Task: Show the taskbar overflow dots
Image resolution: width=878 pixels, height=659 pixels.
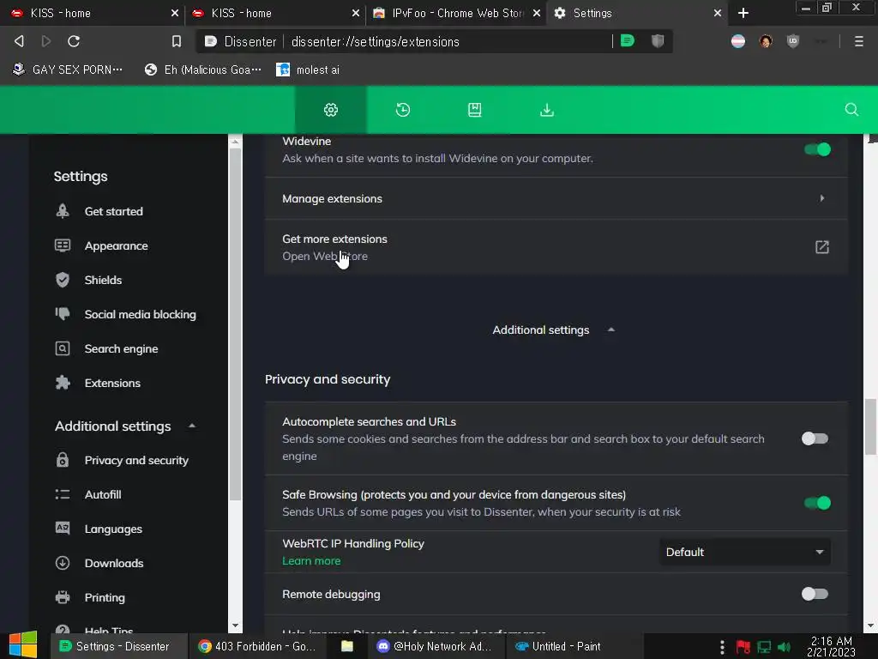Action: [722, 647]
